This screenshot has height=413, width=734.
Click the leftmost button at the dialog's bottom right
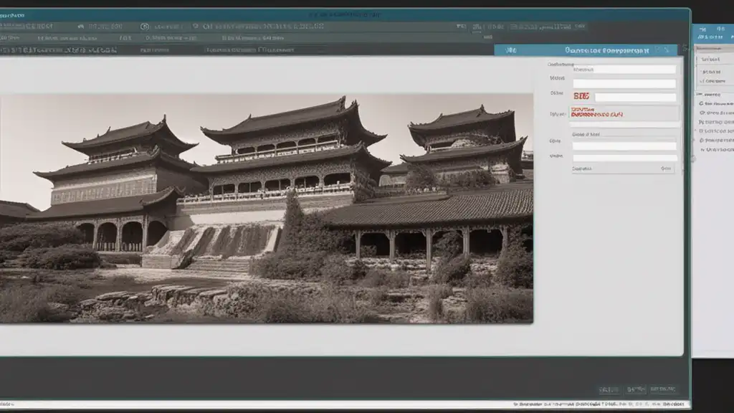(x=609, y=389)
